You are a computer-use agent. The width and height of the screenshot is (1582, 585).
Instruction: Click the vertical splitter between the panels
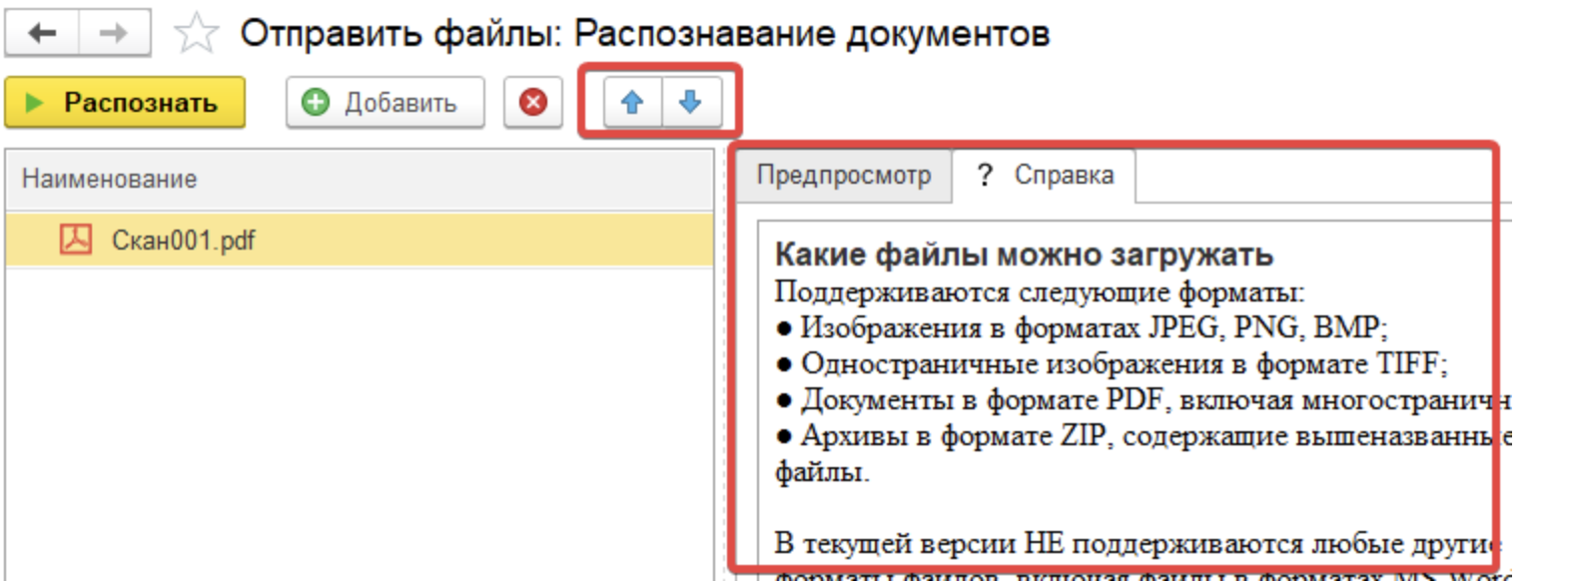pos(722,399)
